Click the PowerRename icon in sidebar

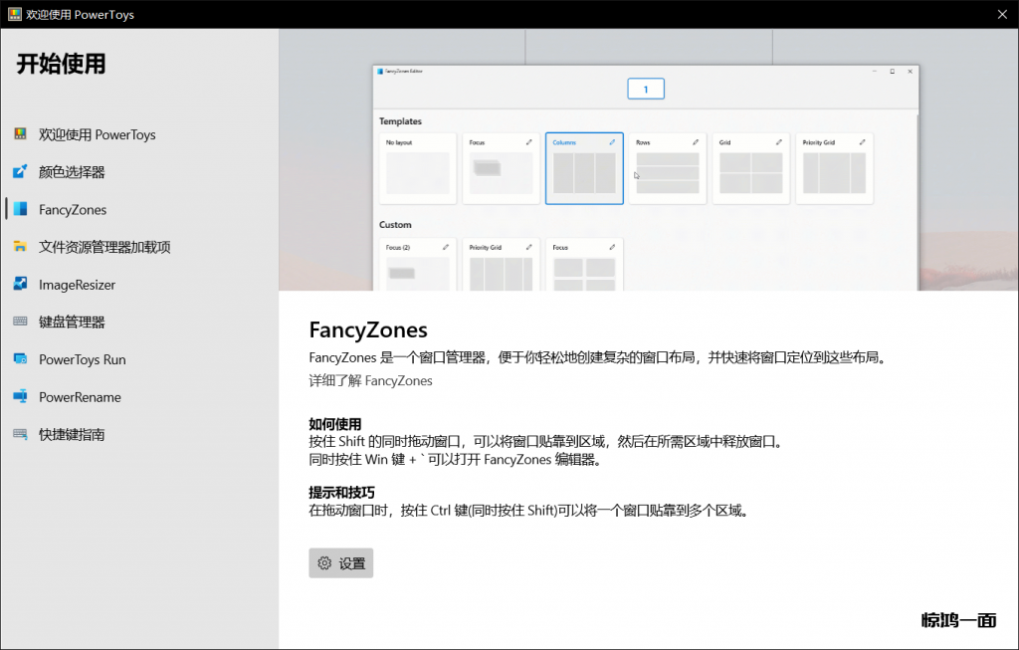[x=20, y=397]
